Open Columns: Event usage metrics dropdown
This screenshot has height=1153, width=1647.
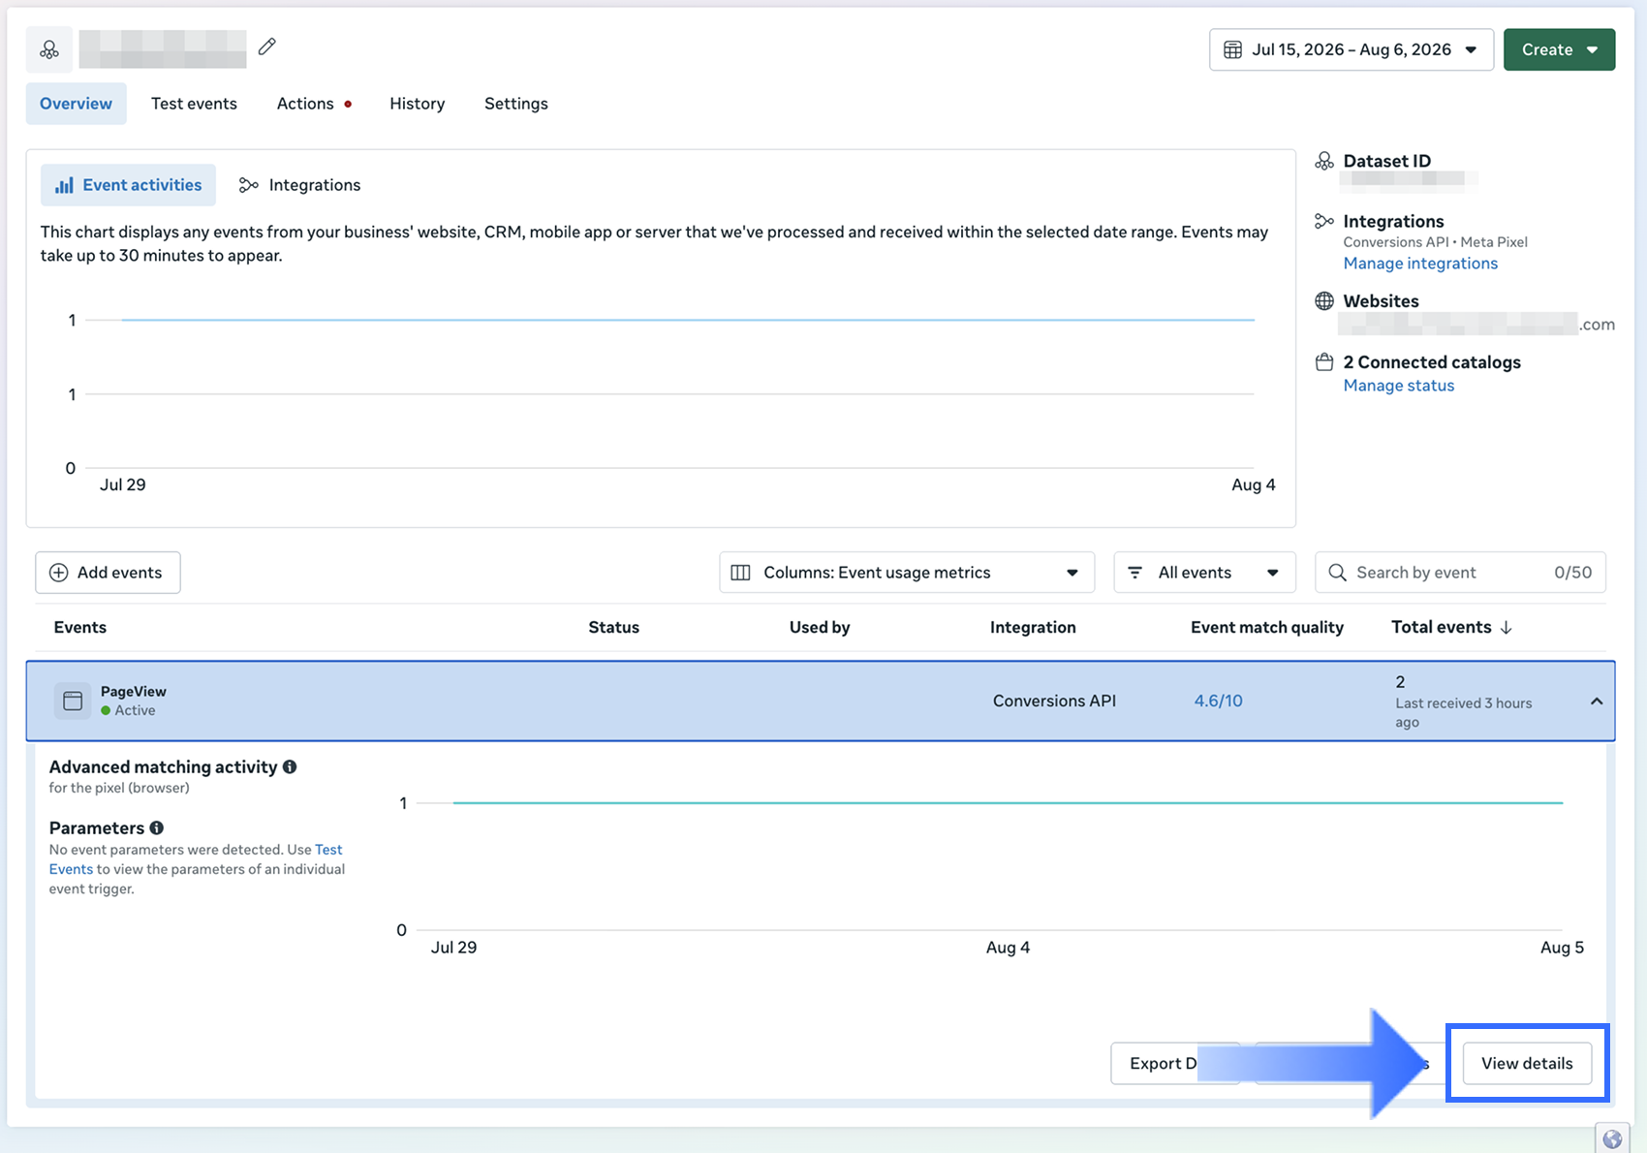tap(907, 573)
